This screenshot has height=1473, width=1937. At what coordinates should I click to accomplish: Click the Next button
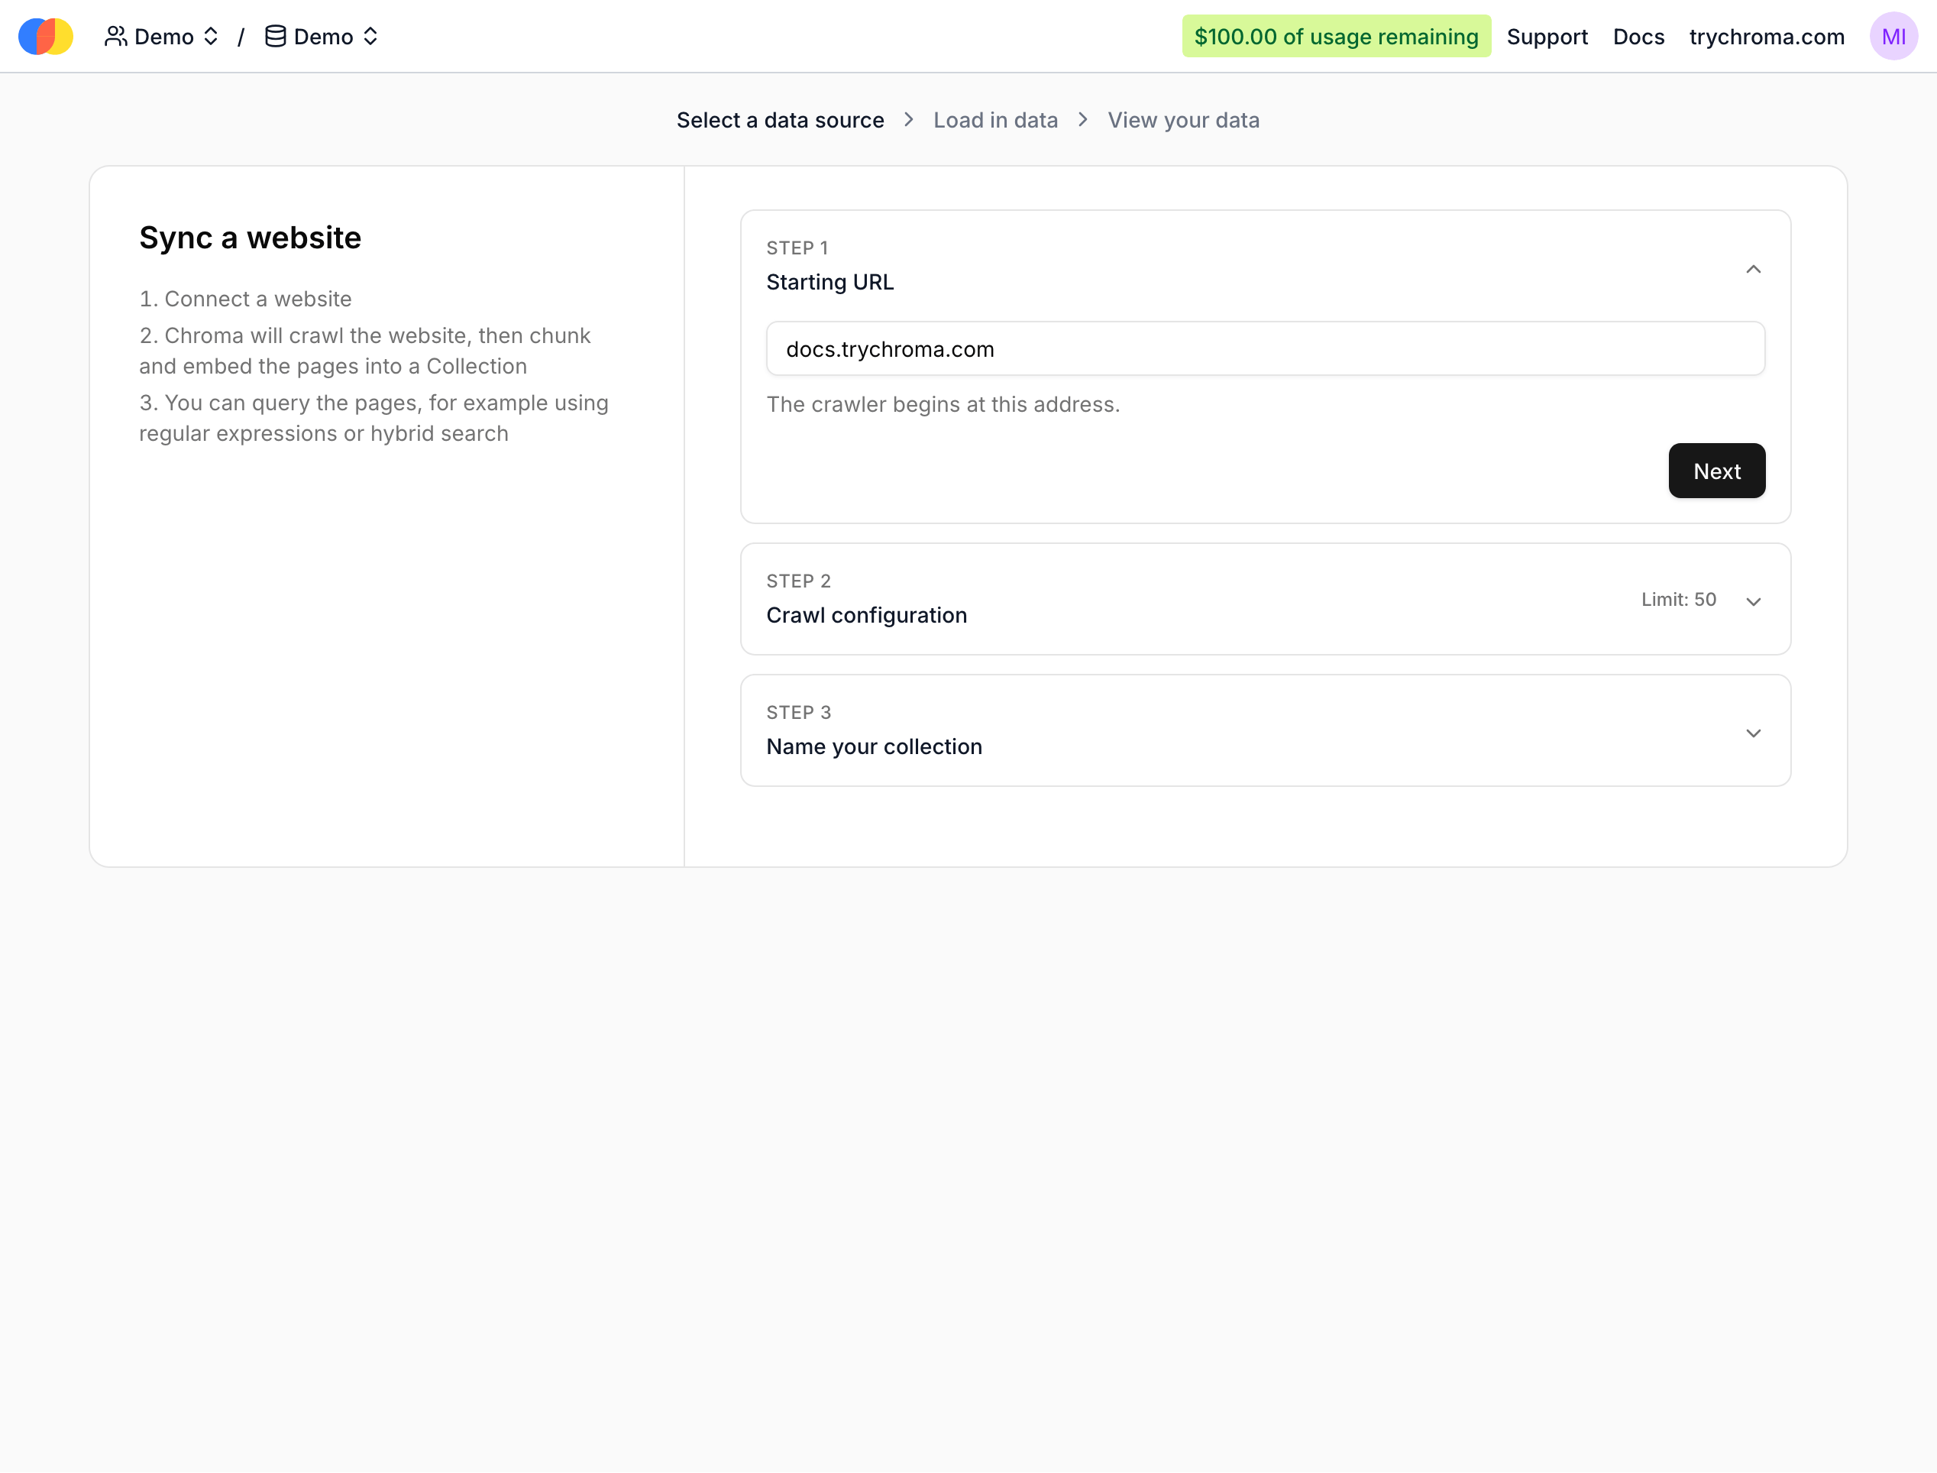pyautogui.click(x=1716, y=471)
